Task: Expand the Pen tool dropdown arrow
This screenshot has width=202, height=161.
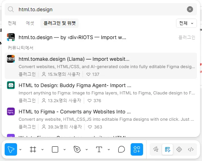Action: click(x=86, y=149)
